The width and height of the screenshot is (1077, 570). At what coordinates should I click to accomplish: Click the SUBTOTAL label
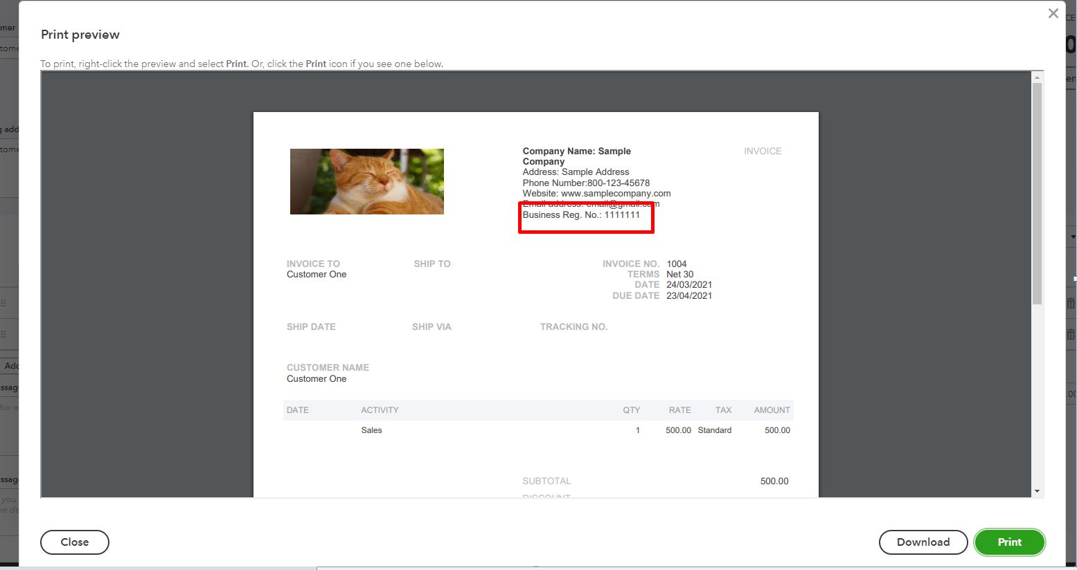coord(546,481)
